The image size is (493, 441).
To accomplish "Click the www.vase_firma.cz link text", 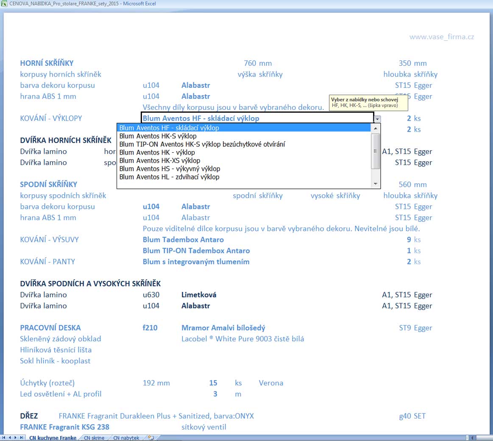I will (x=441, y=37).
